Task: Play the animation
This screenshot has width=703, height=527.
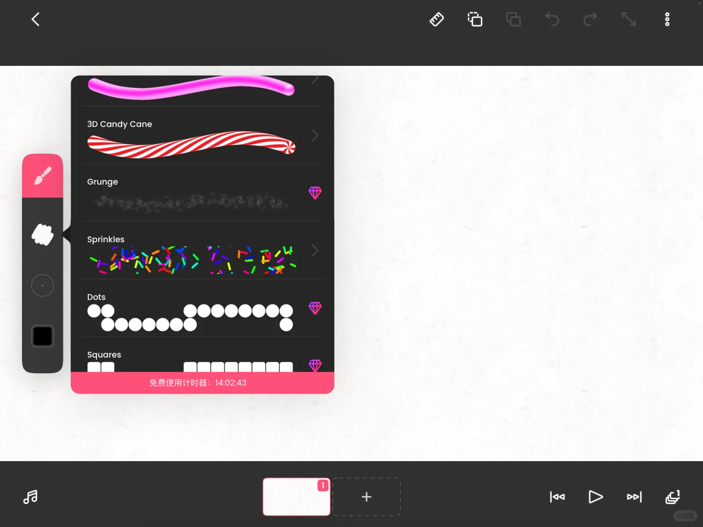Action: coord(596,497)
